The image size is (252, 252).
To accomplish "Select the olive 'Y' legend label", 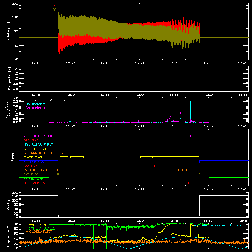I will pyautogui.click(x=54, y=10).
